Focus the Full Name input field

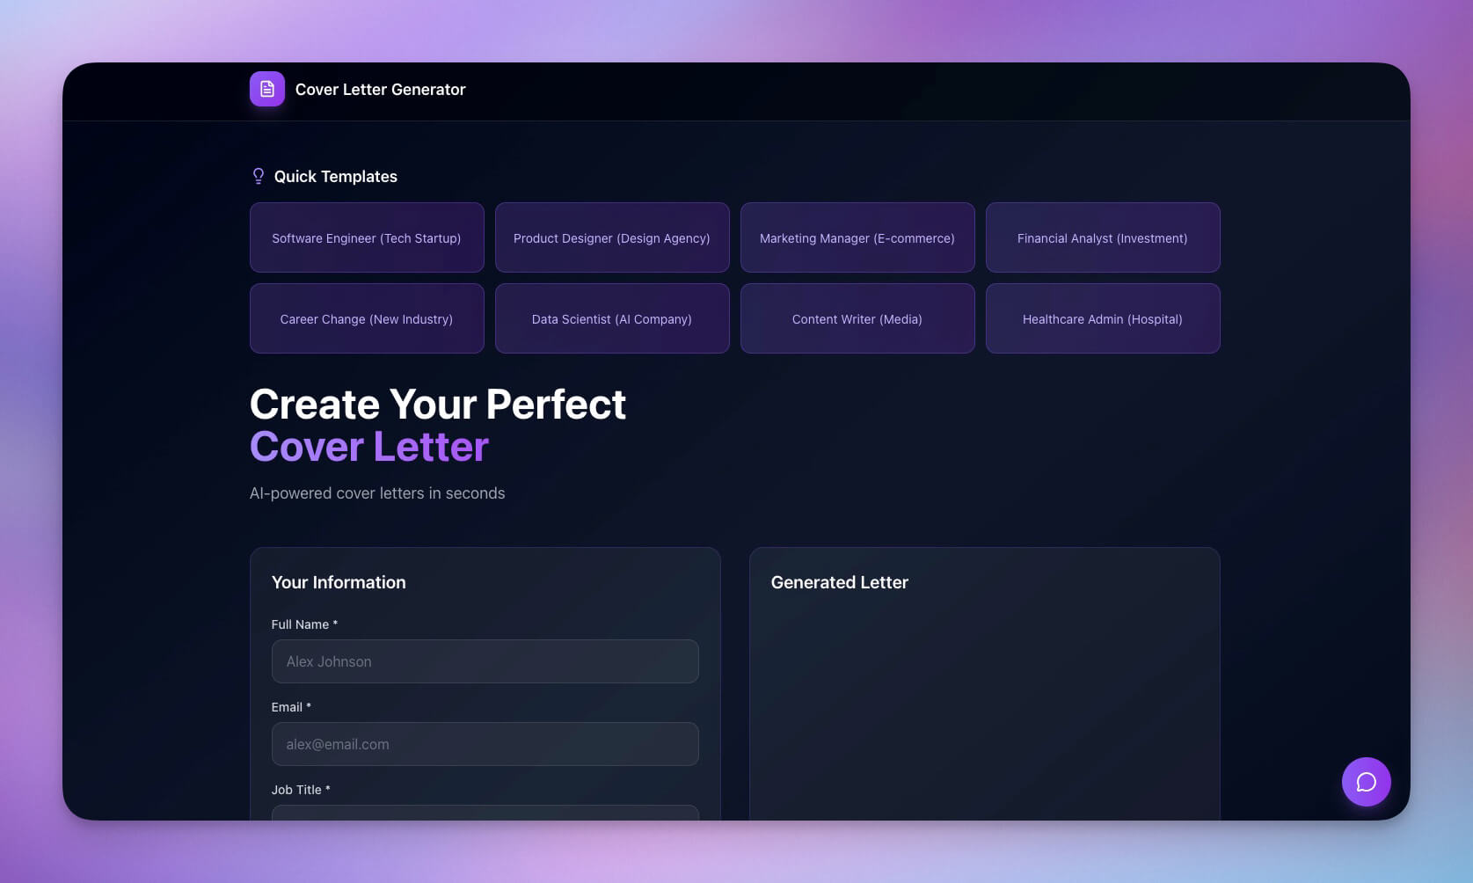click(x=485, y=661)
